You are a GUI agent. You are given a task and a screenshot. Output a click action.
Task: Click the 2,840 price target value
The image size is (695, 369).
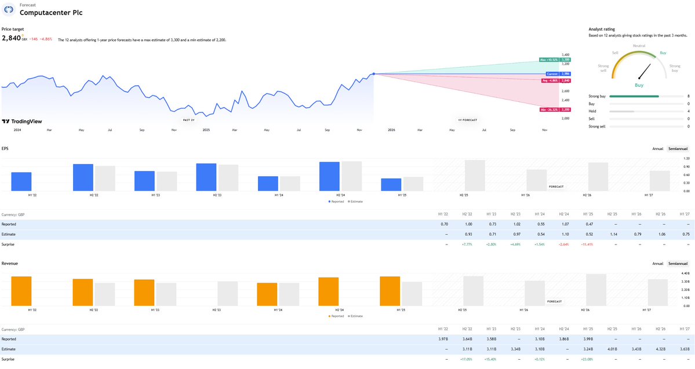(x=11, y=38)
